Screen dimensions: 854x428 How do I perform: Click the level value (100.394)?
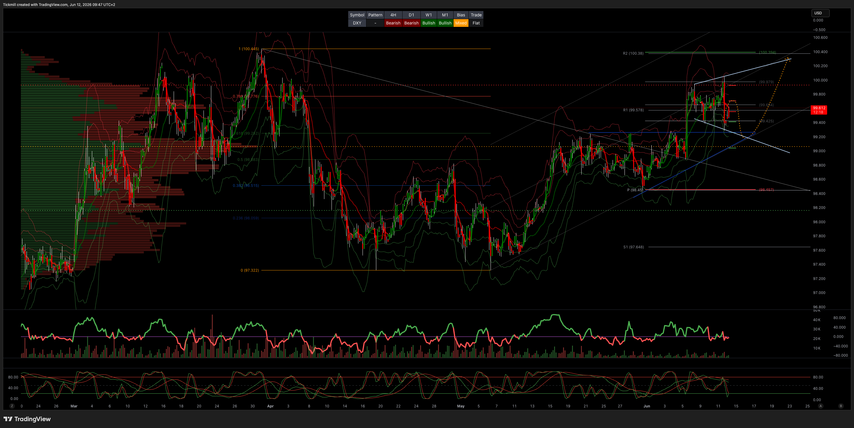click(767, 53)
